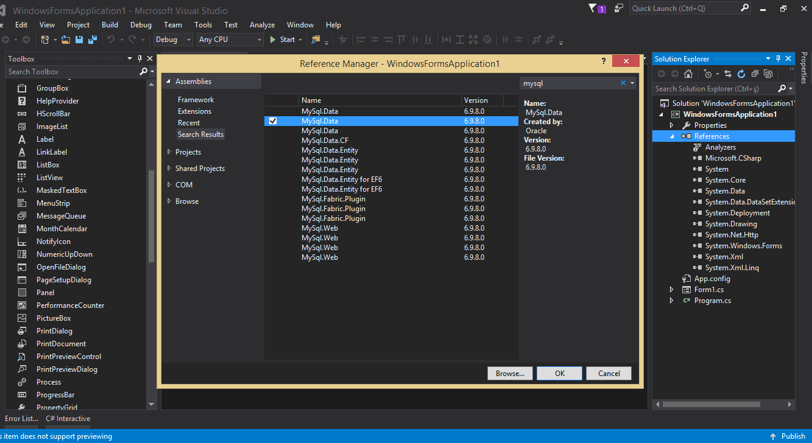Click the Find in Files toolbar icon
This screenshot has height=443, width=812.
click(x=316, y=40)
